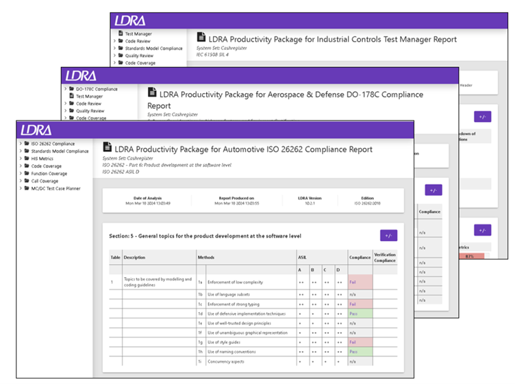Expand the MC/DC Test Case Planner node

pos(21,188)
